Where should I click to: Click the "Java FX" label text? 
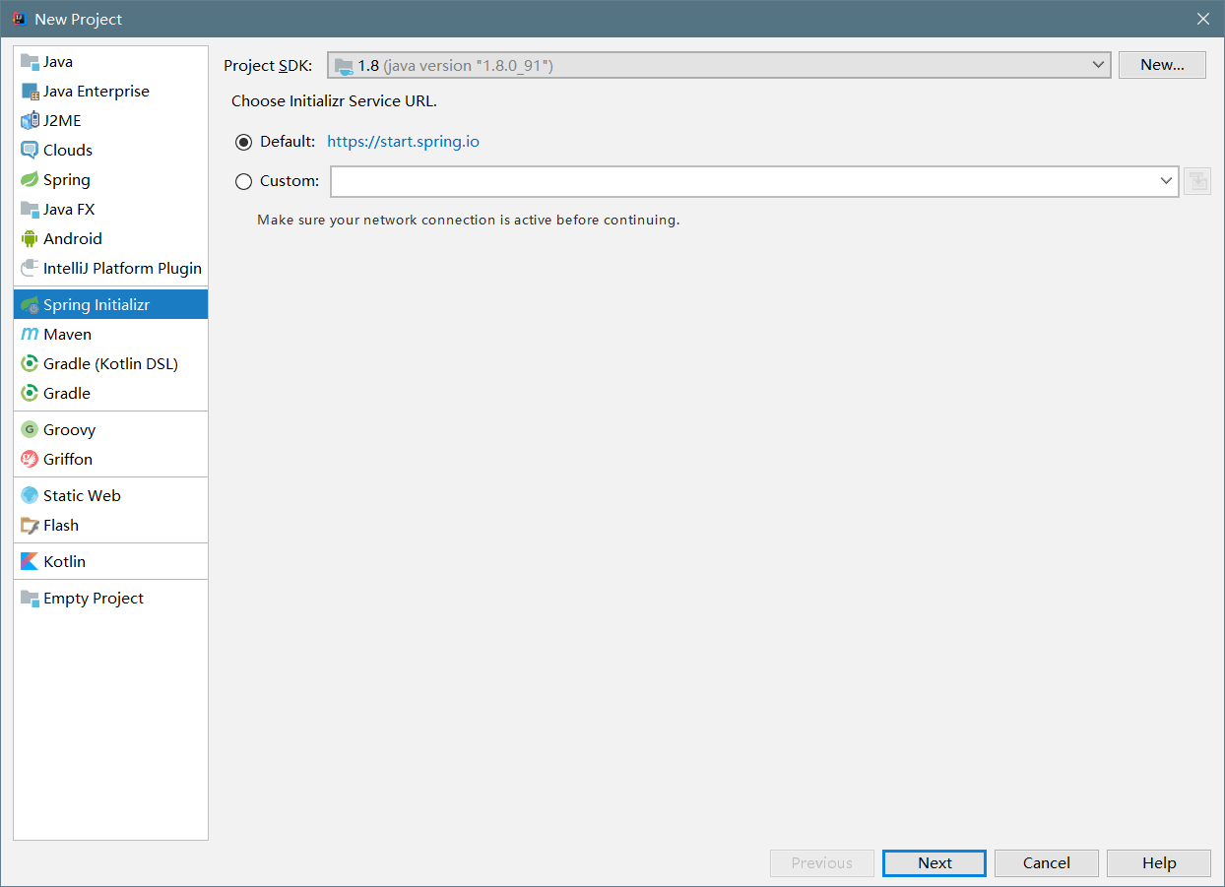tap(69, 210)
